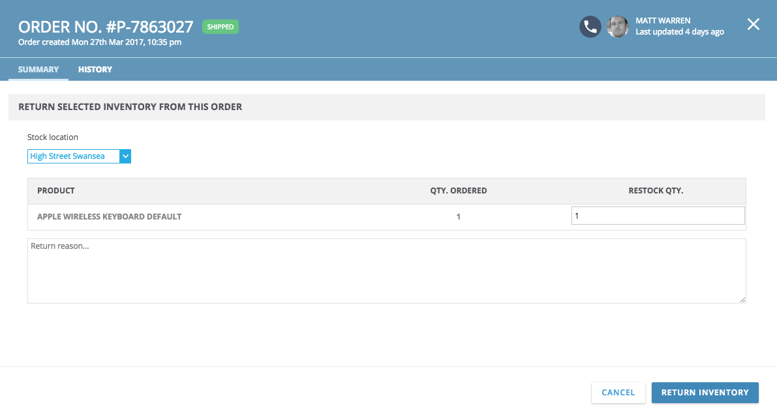Click the green Shipped status badge
The image size is (777, 409).
tap(221, 27)
